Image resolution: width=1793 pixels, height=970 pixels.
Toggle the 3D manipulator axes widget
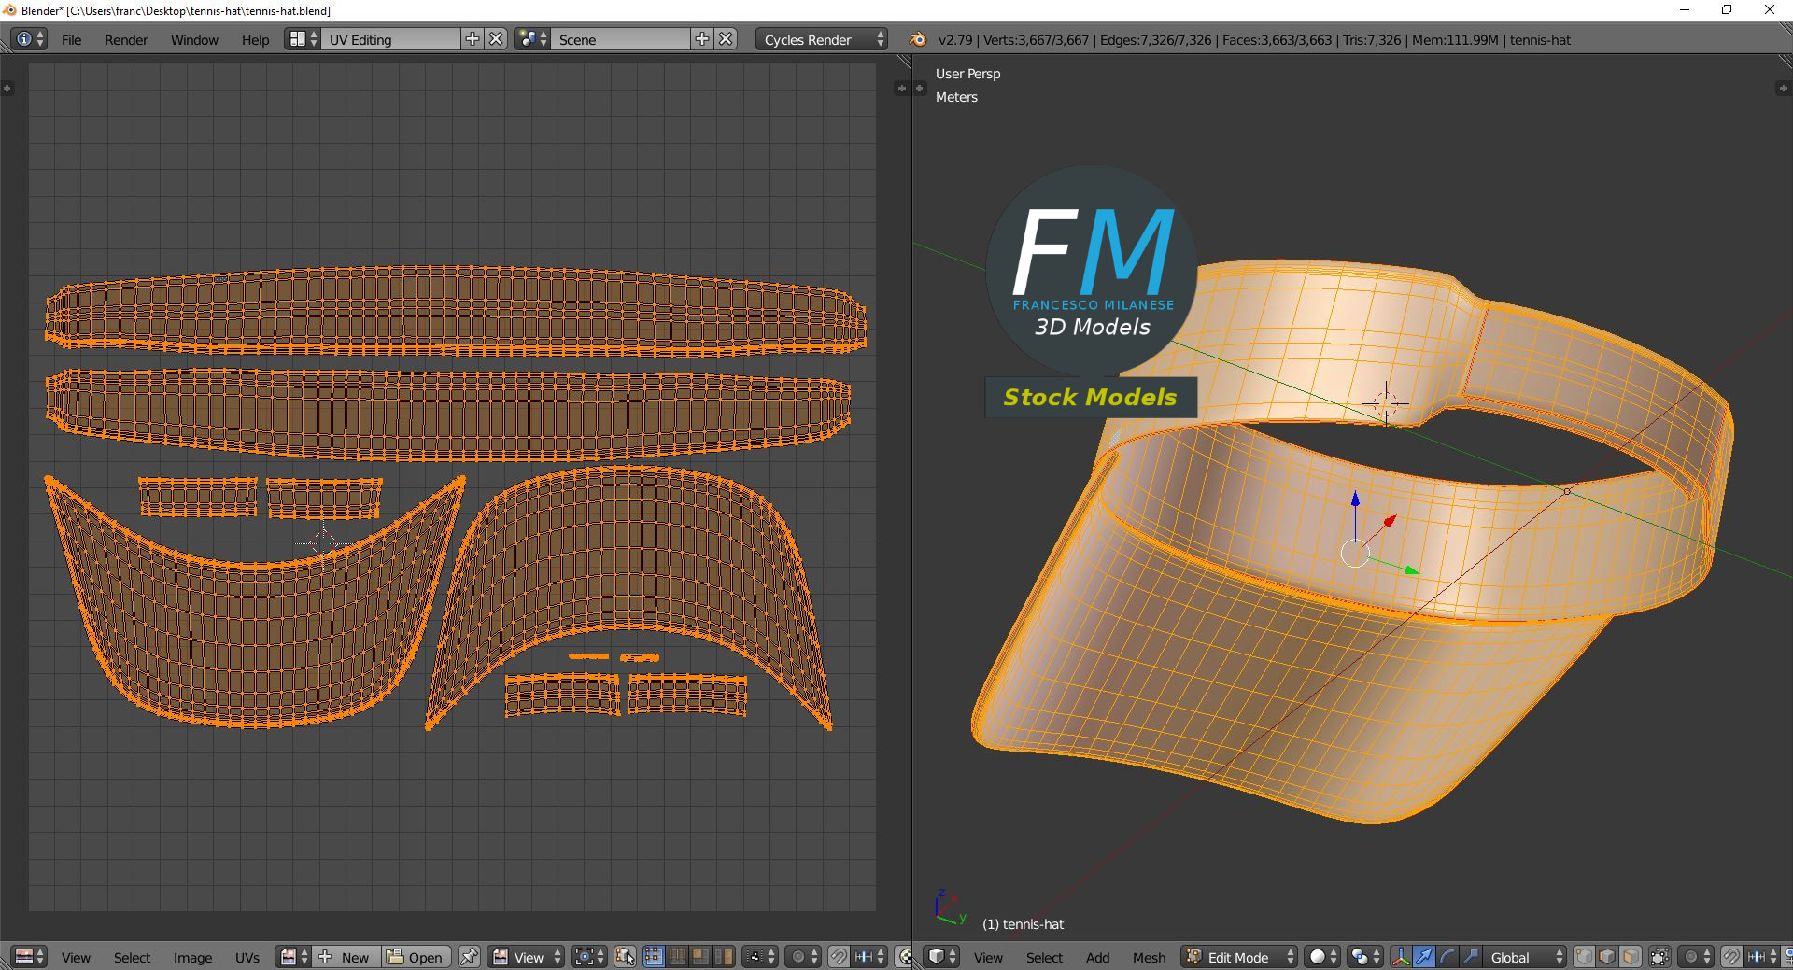click(1401, 957)
